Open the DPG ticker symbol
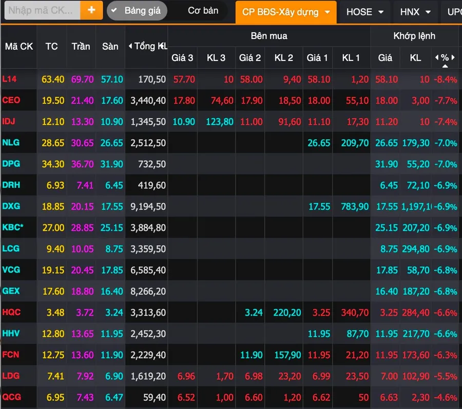This screenshot has width=462, height=409. (11, 164)
